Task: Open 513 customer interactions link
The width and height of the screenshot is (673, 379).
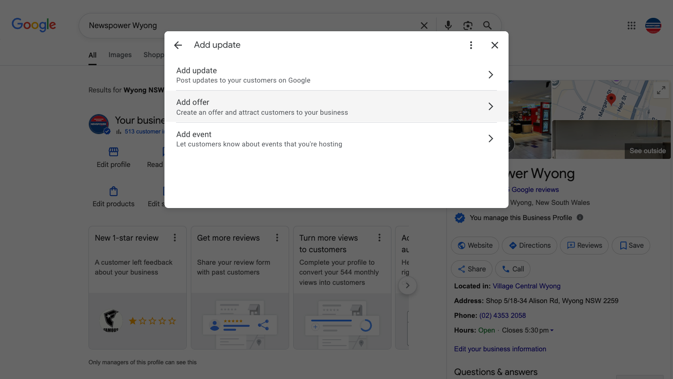Action: (x=145, y=132)
